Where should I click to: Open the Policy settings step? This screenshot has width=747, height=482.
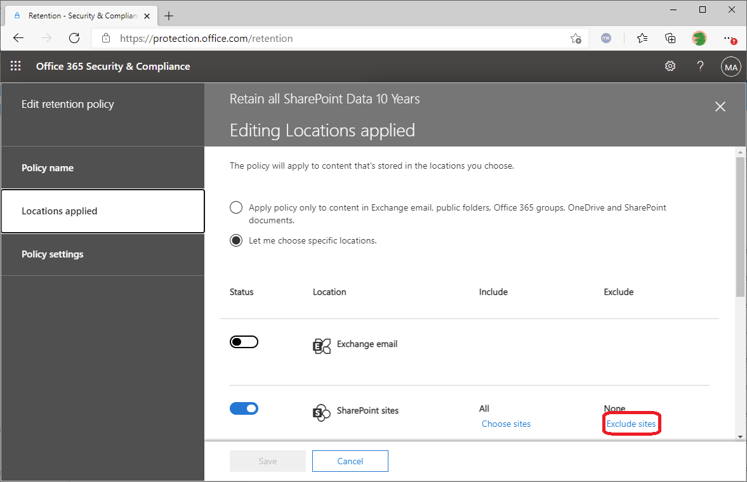103,254
